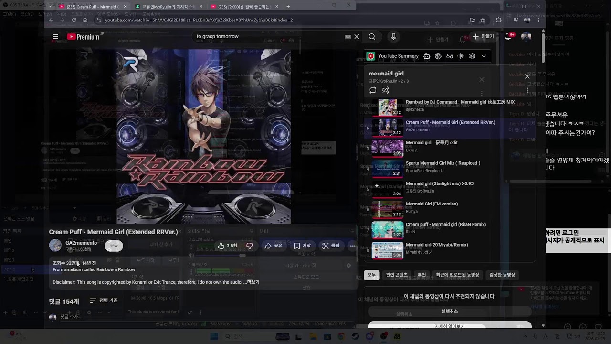This screenshot has width=611, height=344.
Task: Open the playlist three-dot options menu
Action: pyautogui.click(x=527, y=90)
